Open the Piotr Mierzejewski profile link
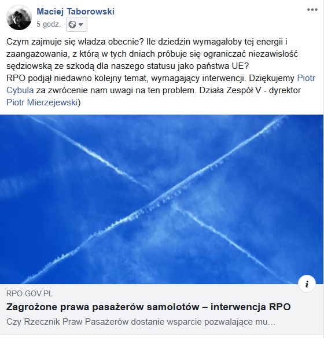The height and width of the screenshot is (338, 324). [42, 102]
